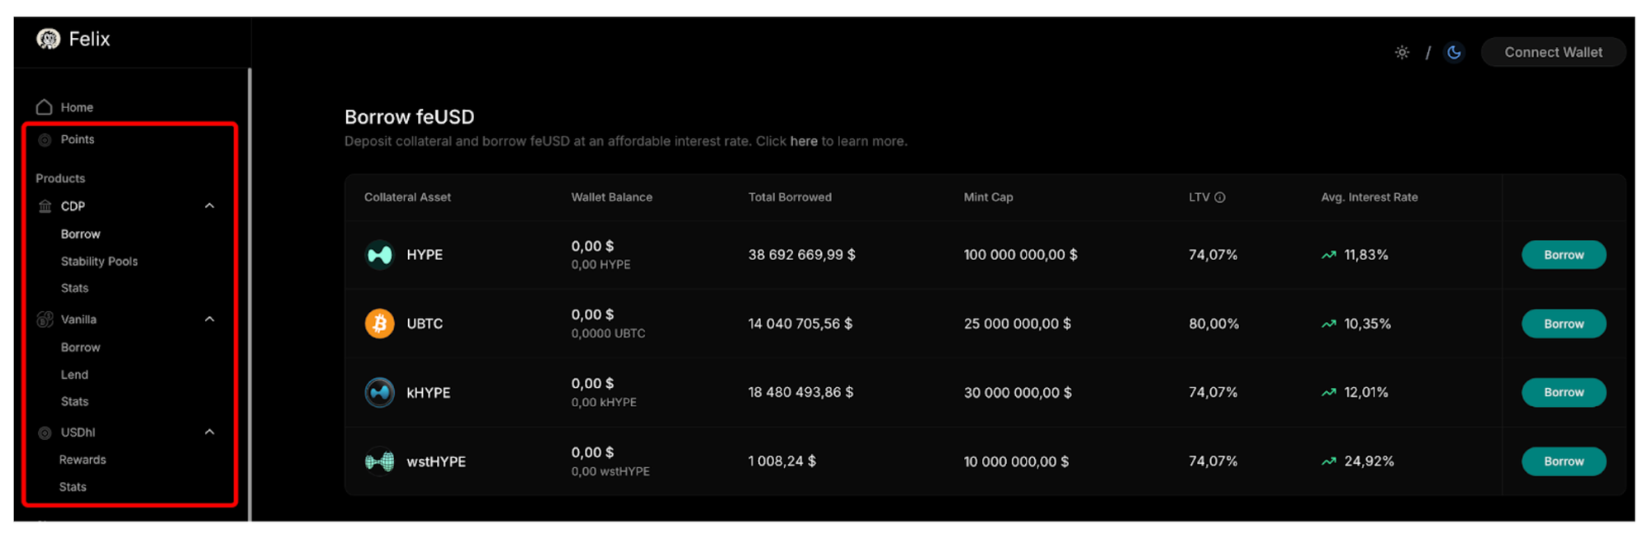
Task: Click the sidebar vertical scrollbar
Action: click(249, 289)
